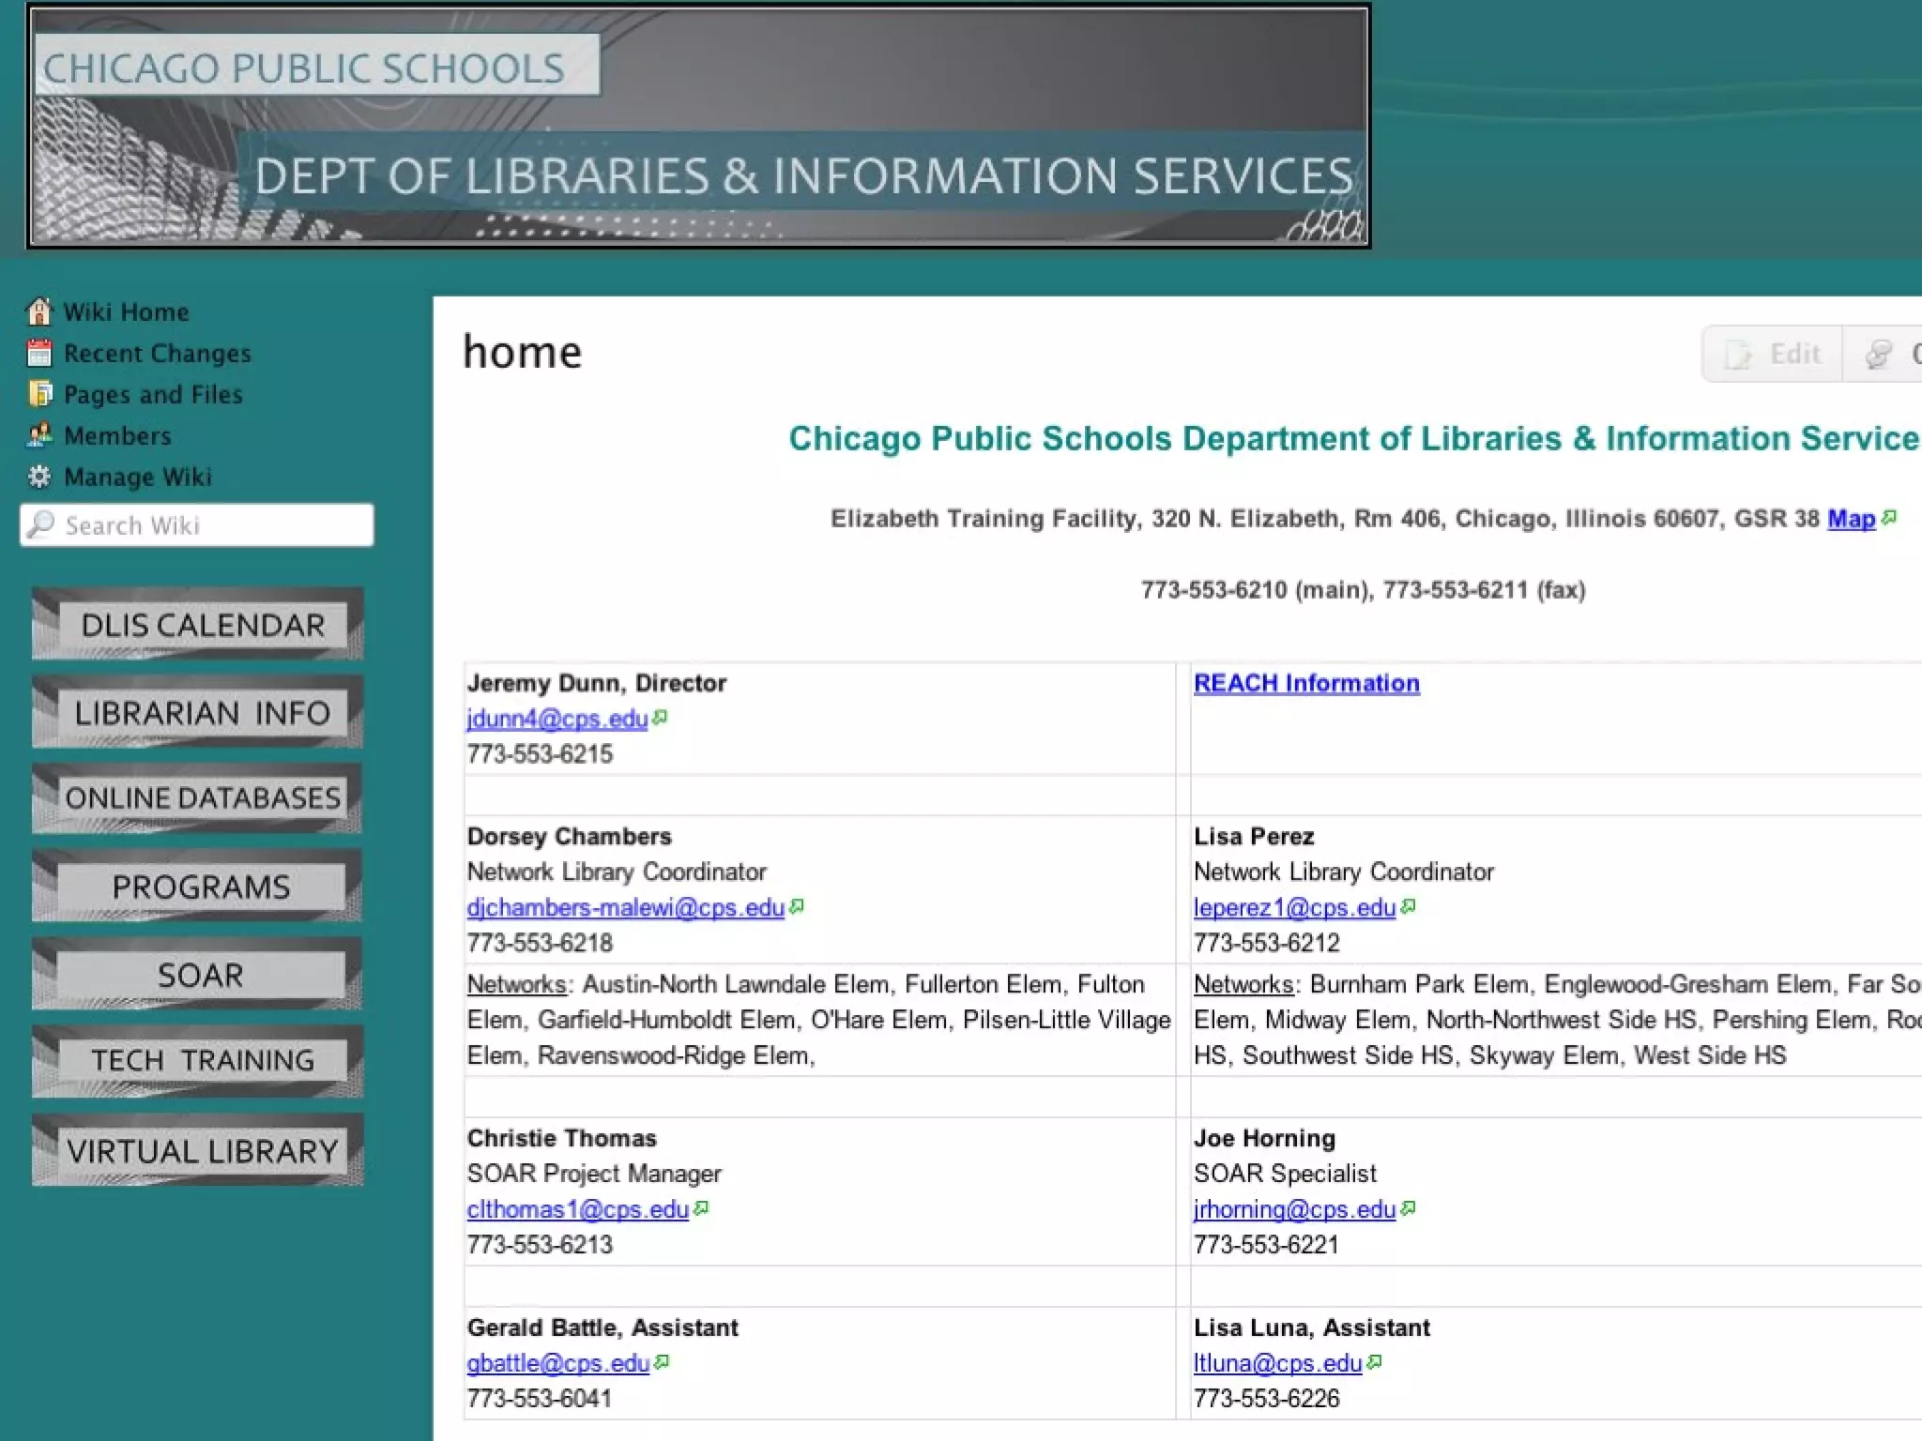Open Pages and Files link

click(153, 395)
